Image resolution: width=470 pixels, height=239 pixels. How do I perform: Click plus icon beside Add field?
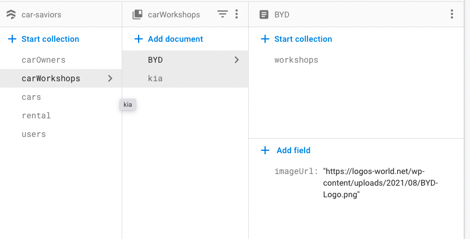[265, 150]
